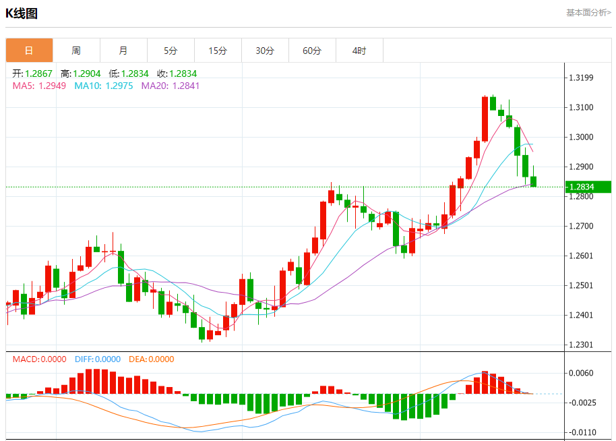
Task: Click the green 1.2834 current price tag
Action: click(x=588, y=187)
